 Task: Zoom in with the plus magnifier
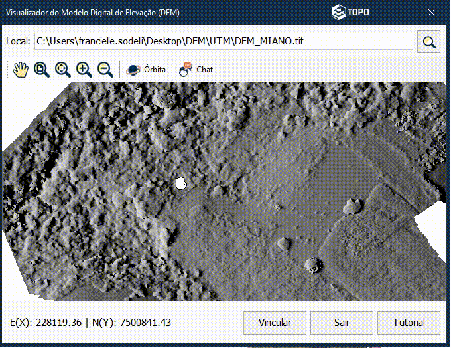[x=84, y=69]
